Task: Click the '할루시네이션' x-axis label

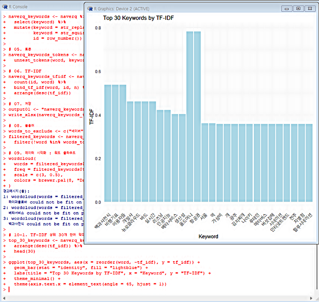Action: click(x=303, y=222)
